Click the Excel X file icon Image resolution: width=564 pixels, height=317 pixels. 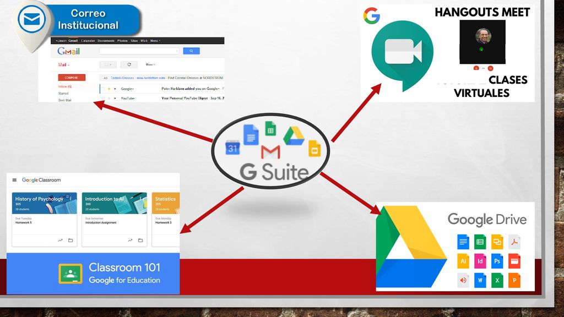497,280
